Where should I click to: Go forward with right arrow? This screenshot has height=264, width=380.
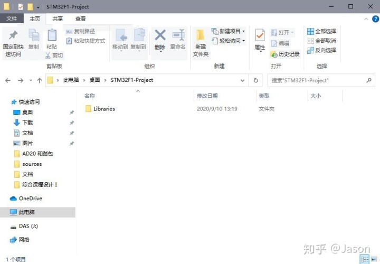(x=21, y=80)
